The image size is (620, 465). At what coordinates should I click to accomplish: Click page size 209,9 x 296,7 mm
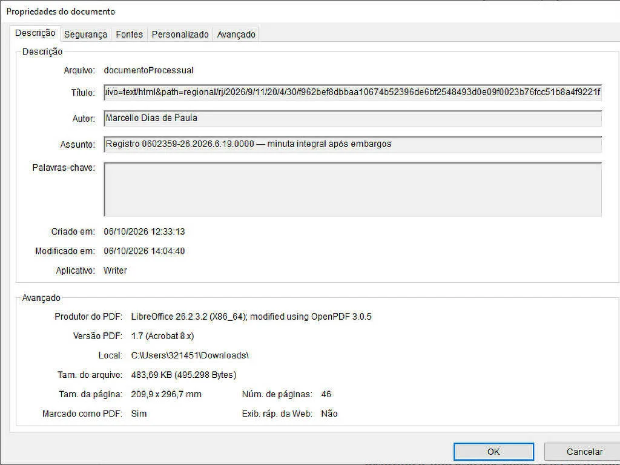[x=166, y=394]
